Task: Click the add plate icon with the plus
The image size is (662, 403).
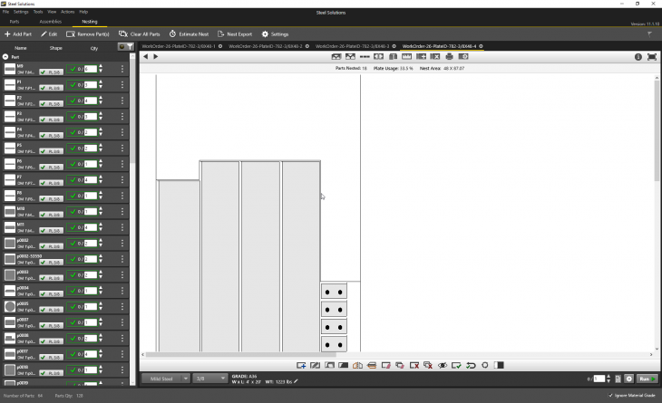Action: pos(421,56)
